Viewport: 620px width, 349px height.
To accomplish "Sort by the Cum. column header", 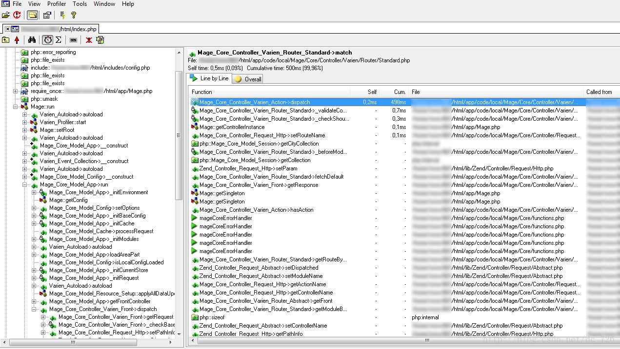I will click(x=394, y=92).
